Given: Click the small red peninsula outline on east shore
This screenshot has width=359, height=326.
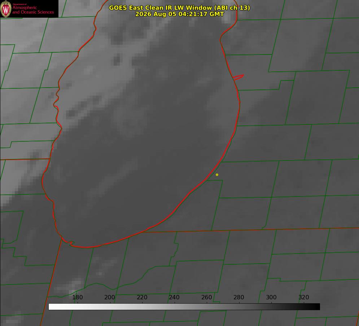Looking at the screenshot, I should point(238,77).
